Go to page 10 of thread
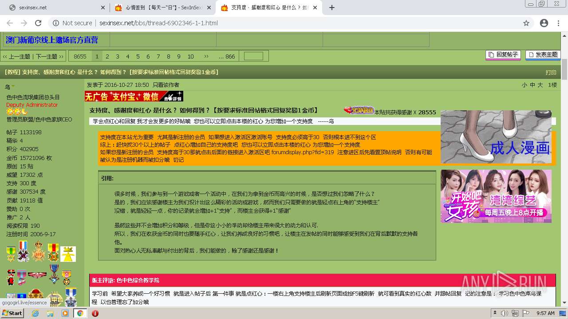568x319 pixels. point(190,56)
